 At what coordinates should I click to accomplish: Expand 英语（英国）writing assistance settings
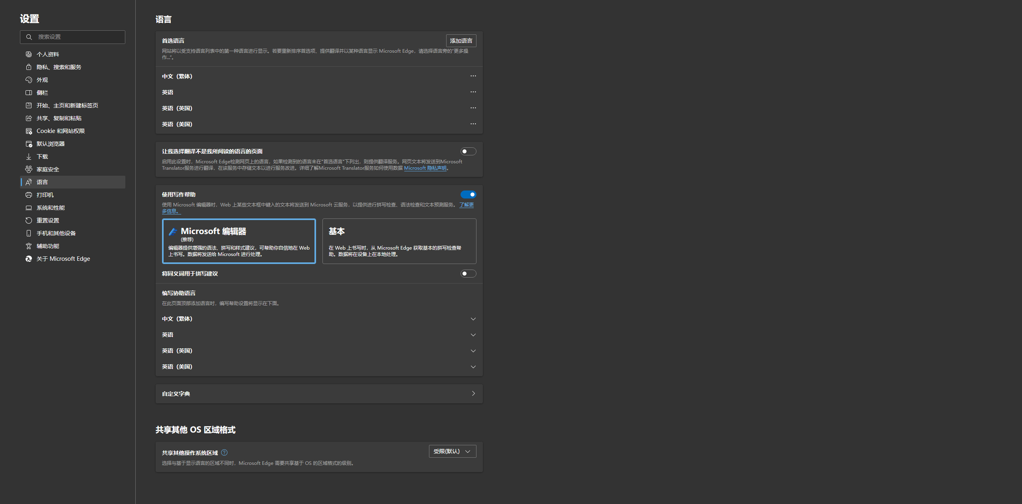pos(473,351)
